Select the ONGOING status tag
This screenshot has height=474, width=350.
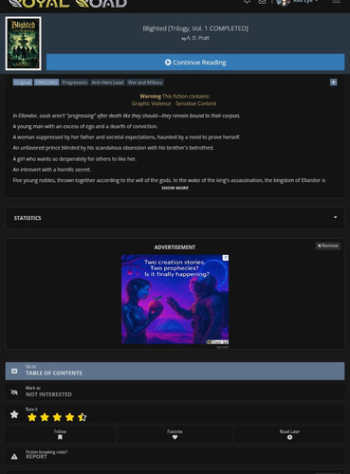(46, 82)
